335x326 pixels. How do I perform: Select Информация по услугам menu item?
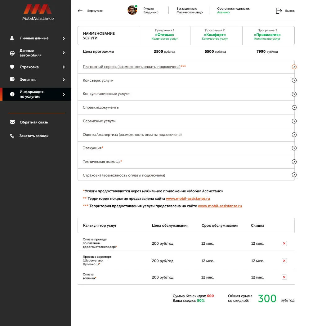point(36,94)
